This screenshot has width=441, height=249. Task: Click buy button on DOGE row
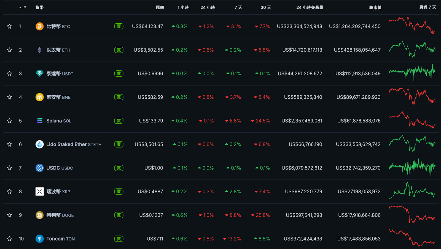point(119,215)
